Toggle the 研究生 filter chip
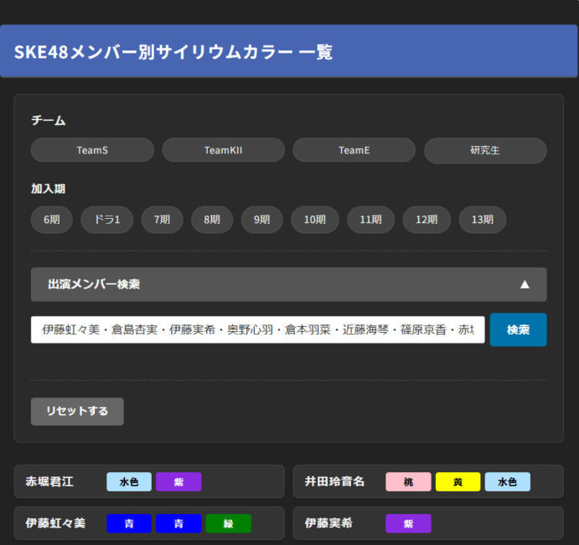Image resolution: width=579 pixels, height=545 pixels. tap(485, 150)
